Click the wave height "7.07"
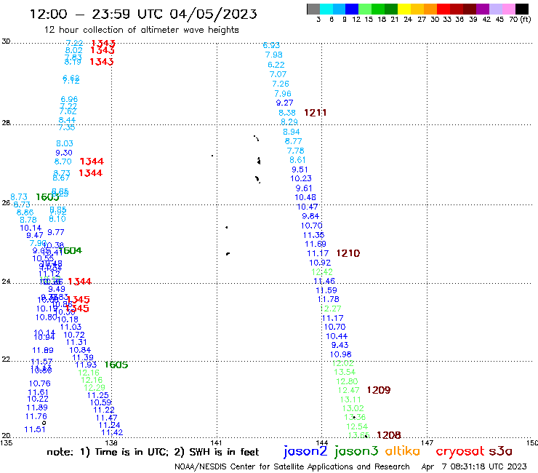Screen dimensions: 538x473 (x=278, y=74)
